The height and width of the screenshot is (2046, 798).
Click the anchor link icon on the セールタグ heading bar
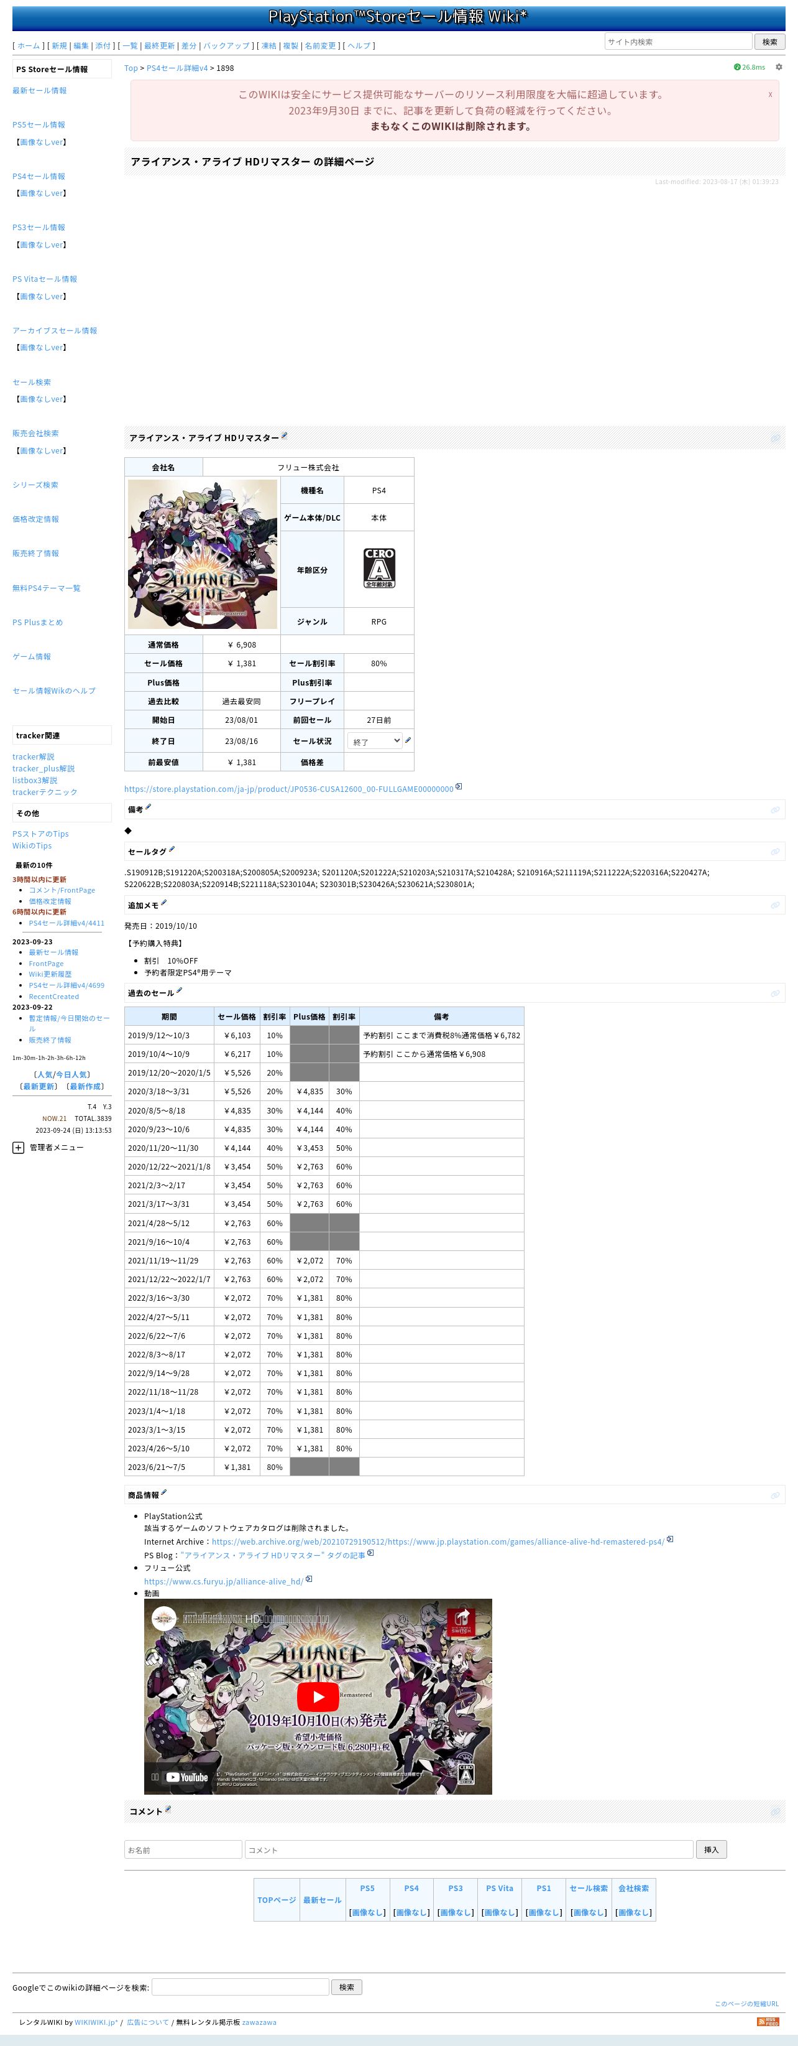tap(775, 852)
